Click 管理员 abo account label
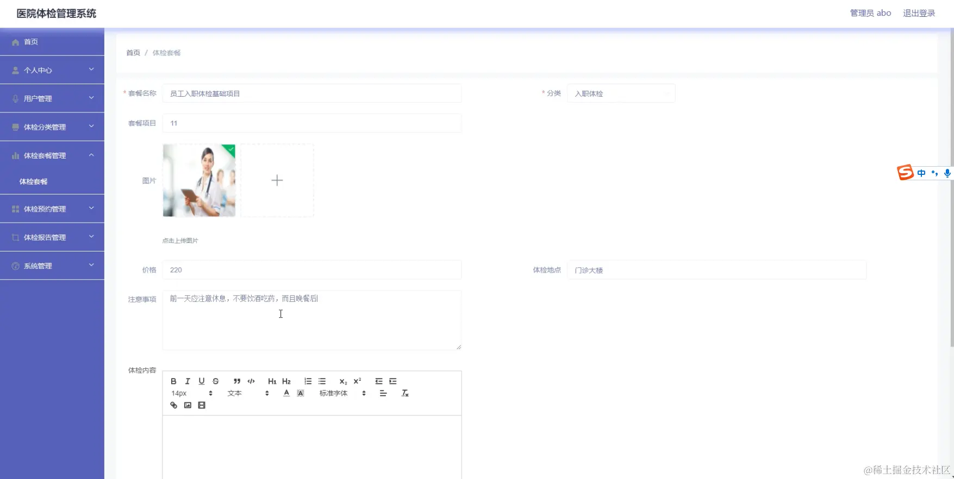Viewport: 954px width, 479px height. 871,13
